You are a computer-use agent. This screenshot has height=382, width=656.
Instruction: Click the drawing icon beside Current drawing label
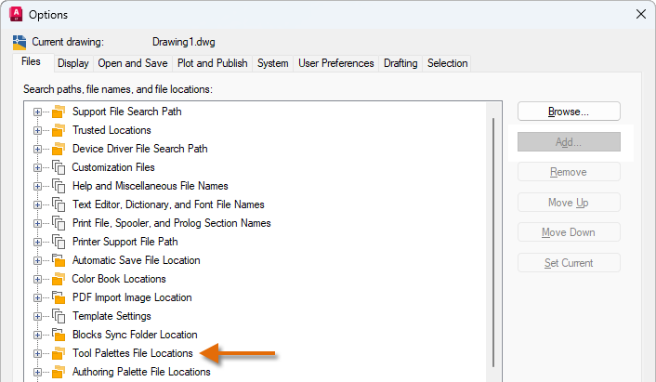[x=19, y=42]
